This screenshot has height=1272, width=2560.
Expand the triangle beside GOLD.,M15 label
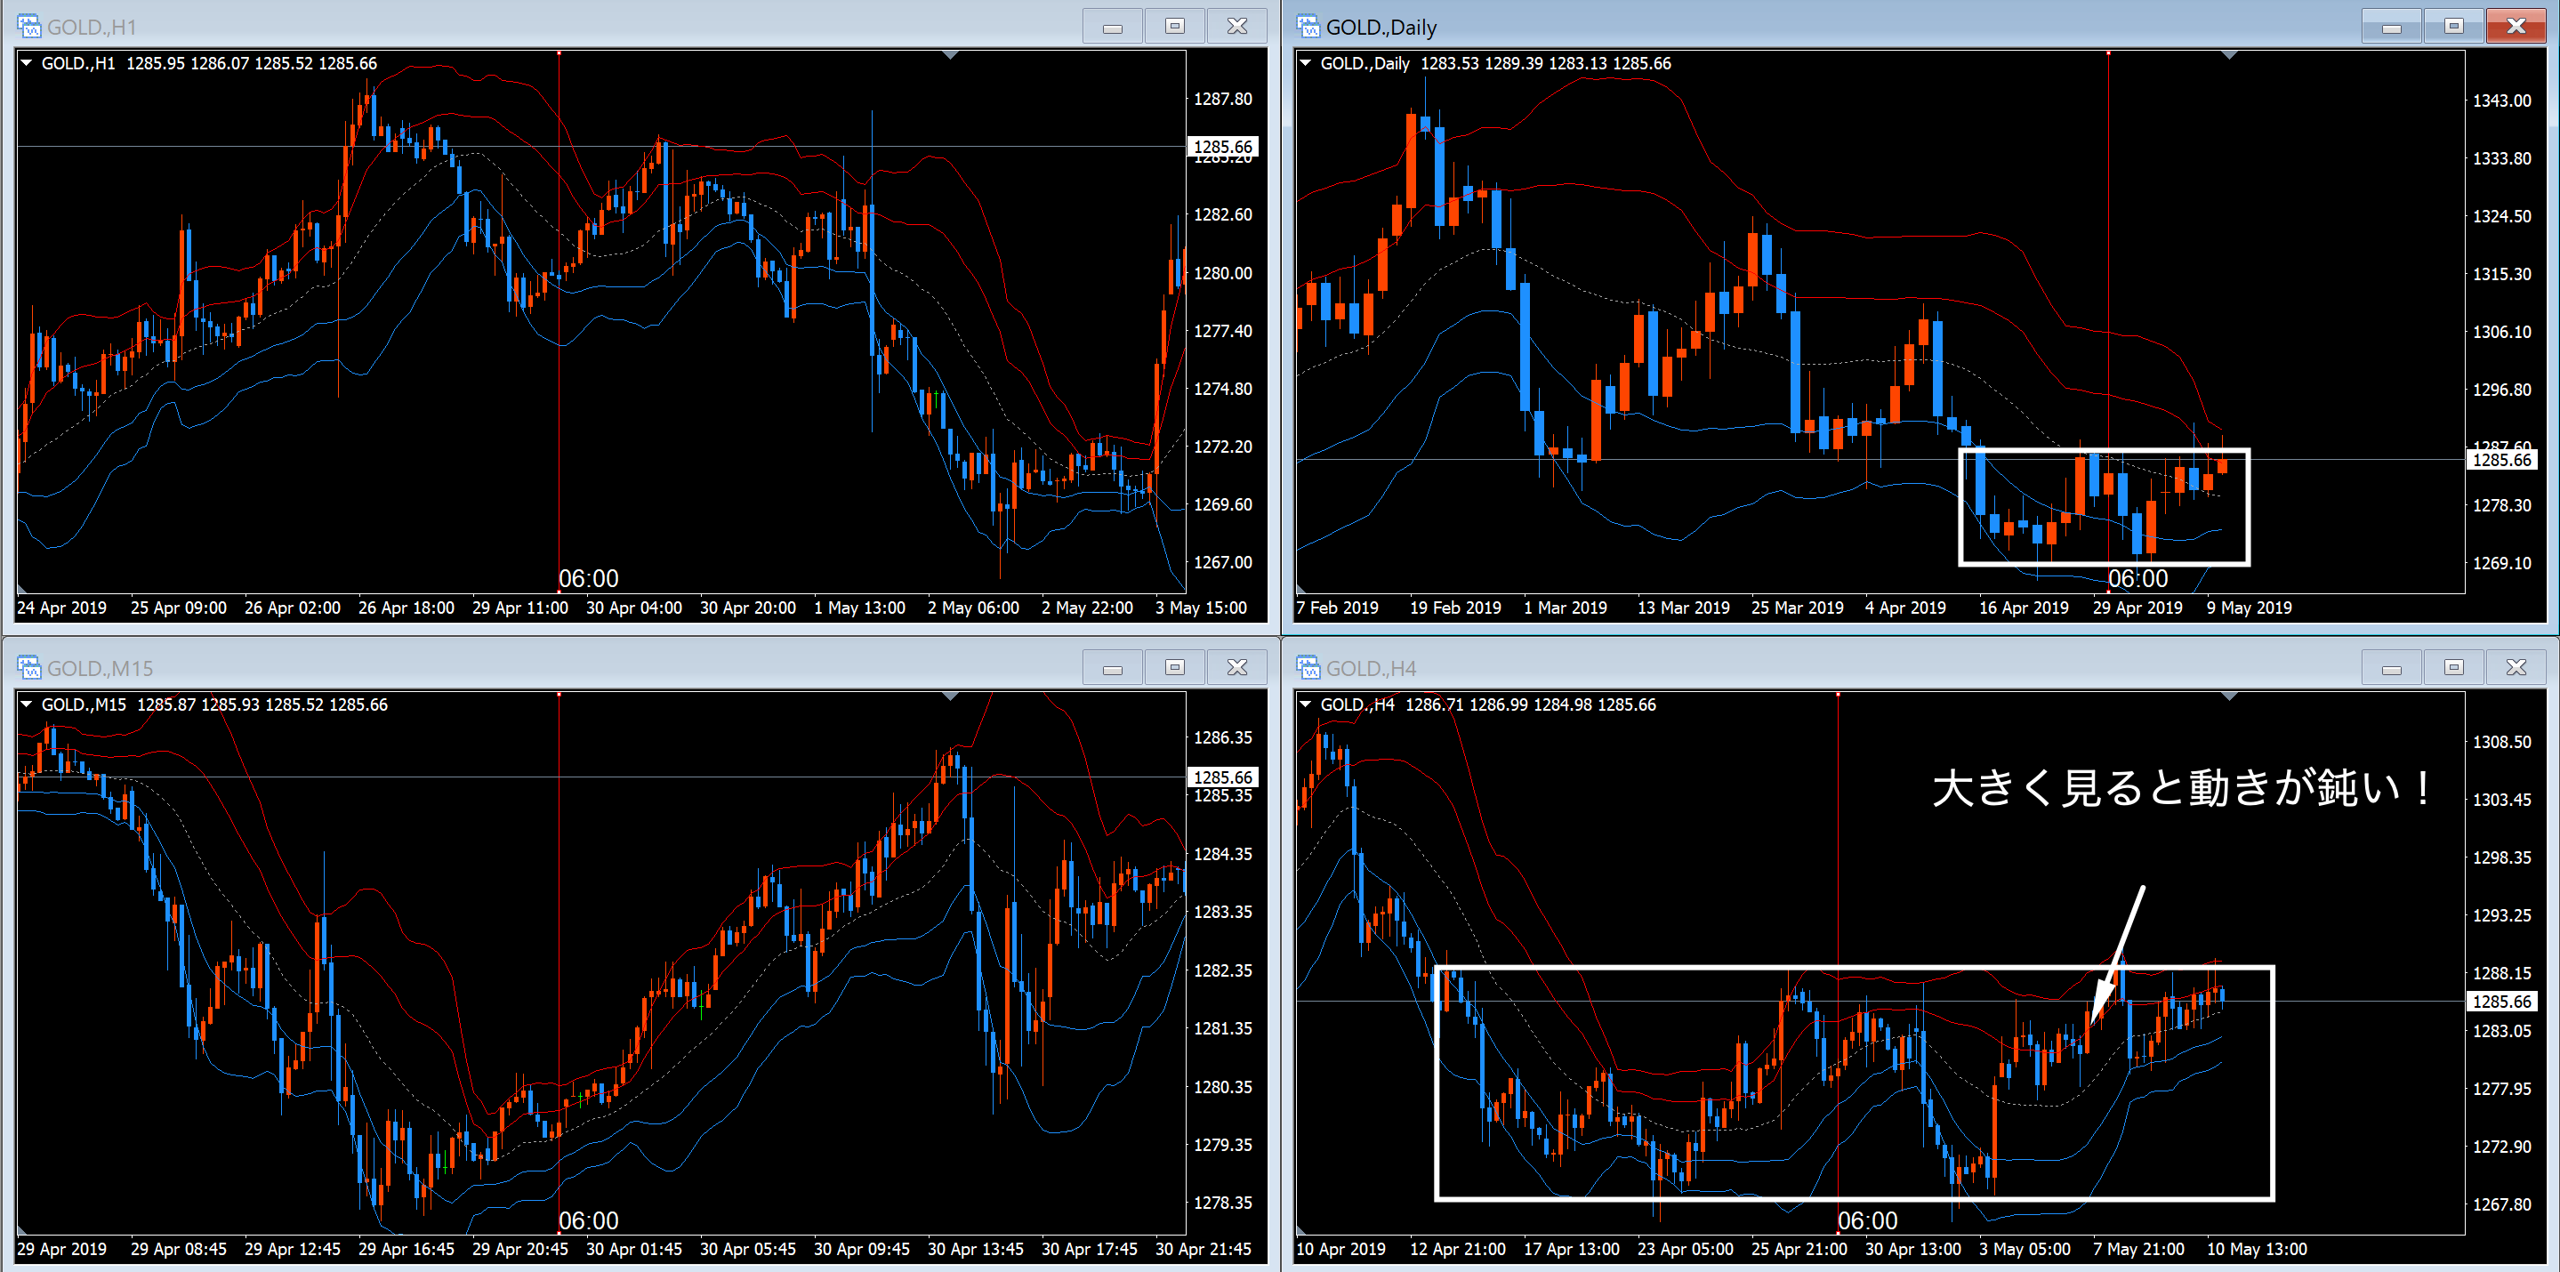[27, 704]
